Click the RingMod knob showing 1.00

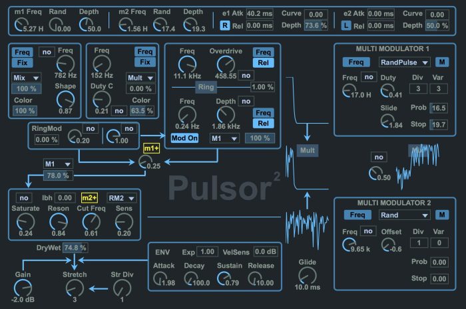click(x=113, y=136)
